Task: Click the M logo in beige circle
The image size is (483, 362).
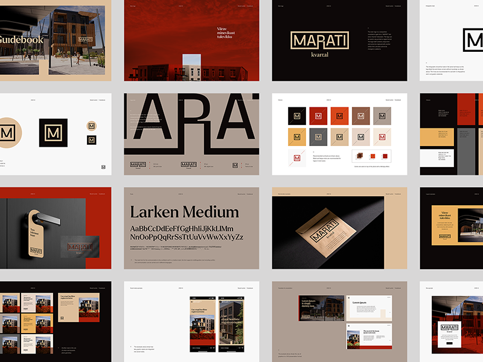Action: tap(10, 133)
